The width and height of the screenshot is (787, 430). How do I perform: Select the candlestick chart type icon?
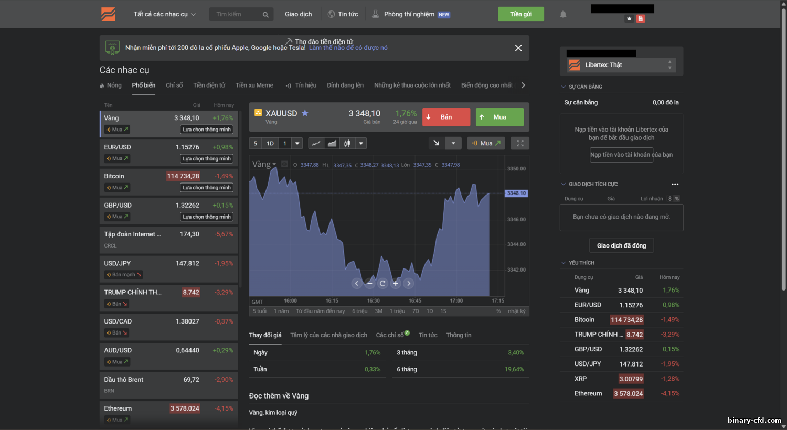tap(347, 143)
